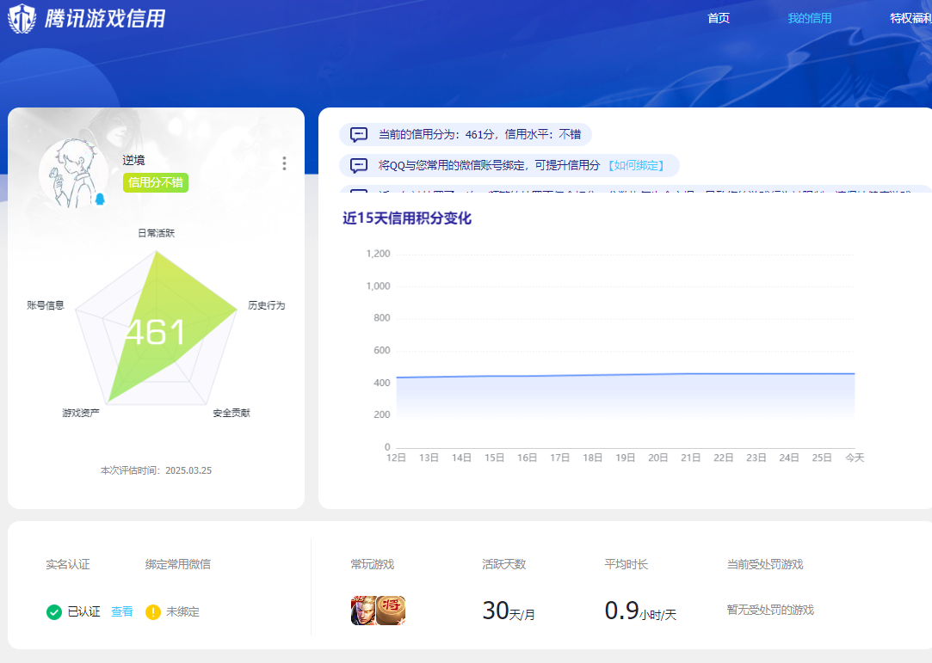The width and height of the screenshot is (932, 663).
Task: Click the 绑定常用微信 heading
Action: 178,564
